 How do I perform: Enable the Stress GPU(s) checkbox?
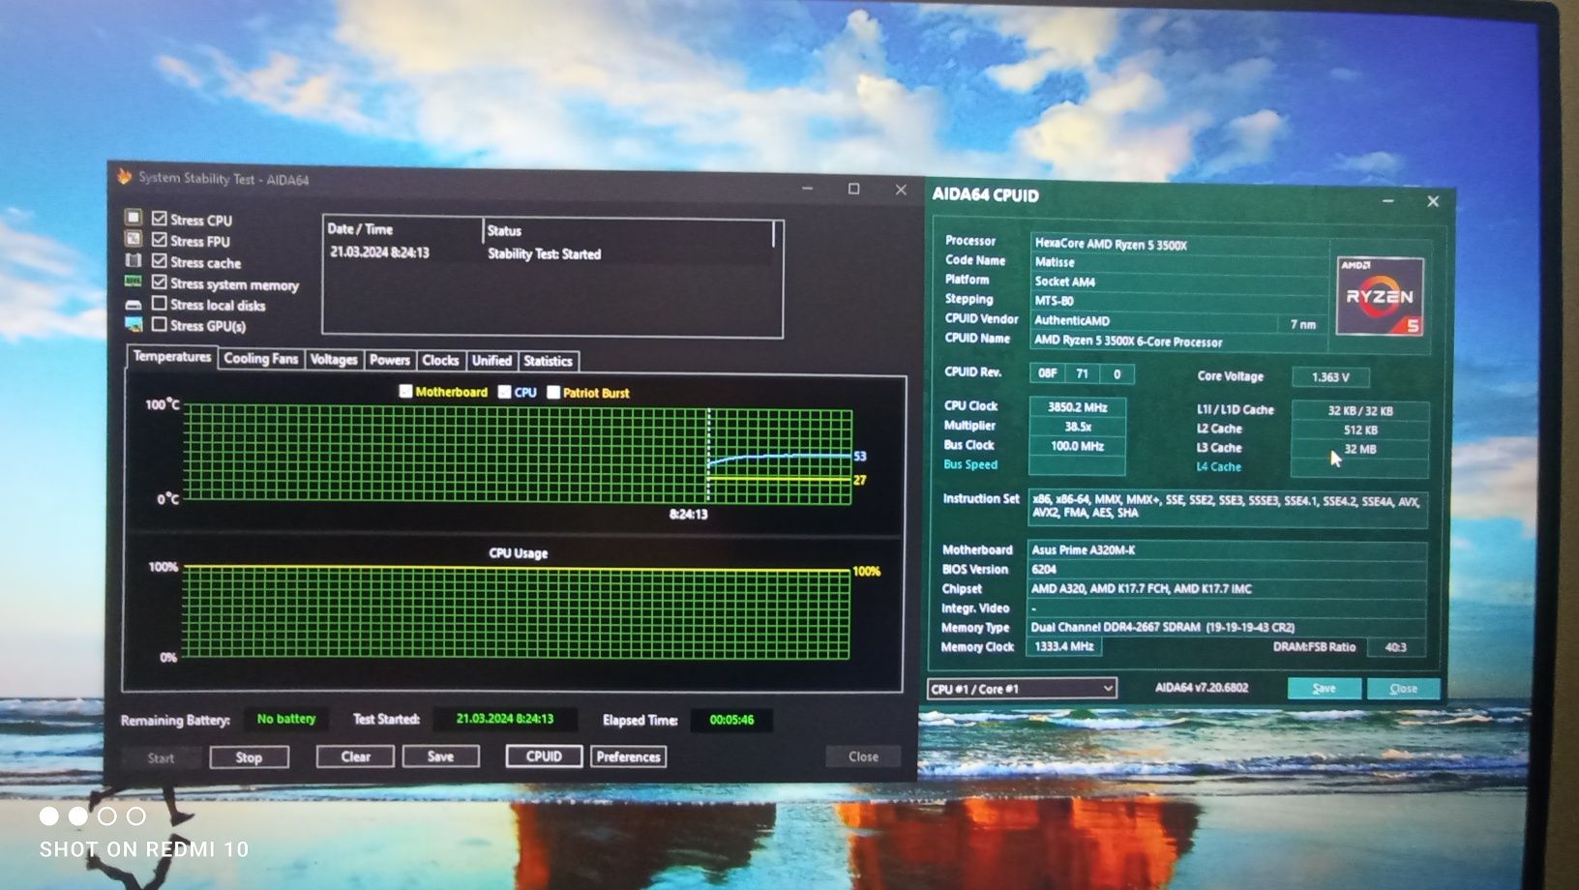coord(160,325)
